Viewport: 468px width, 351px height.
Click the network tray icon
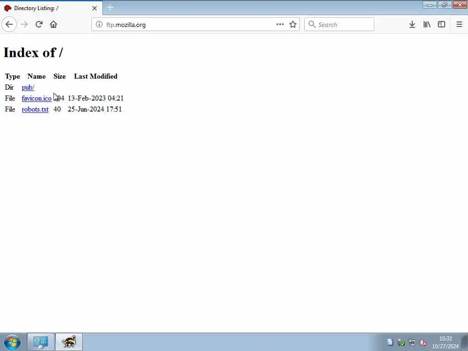tap(412, 343)
